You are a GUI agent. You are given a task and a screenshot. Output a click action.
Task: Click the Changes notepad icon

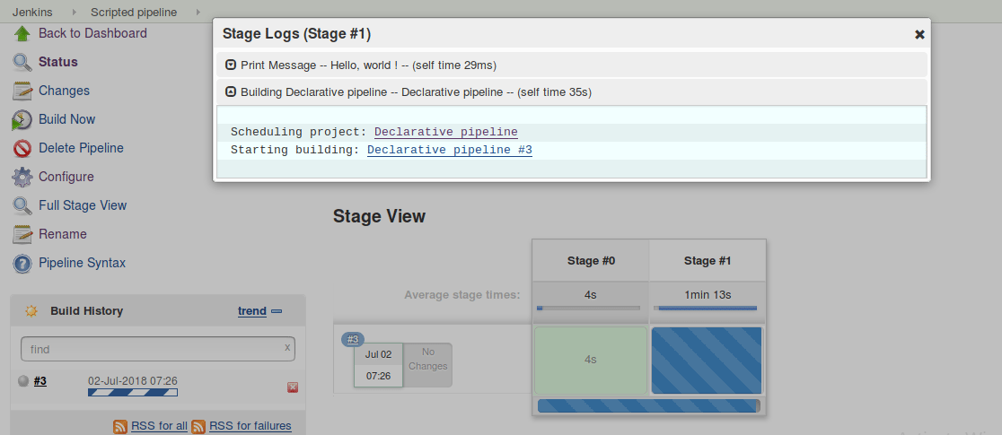22,91
